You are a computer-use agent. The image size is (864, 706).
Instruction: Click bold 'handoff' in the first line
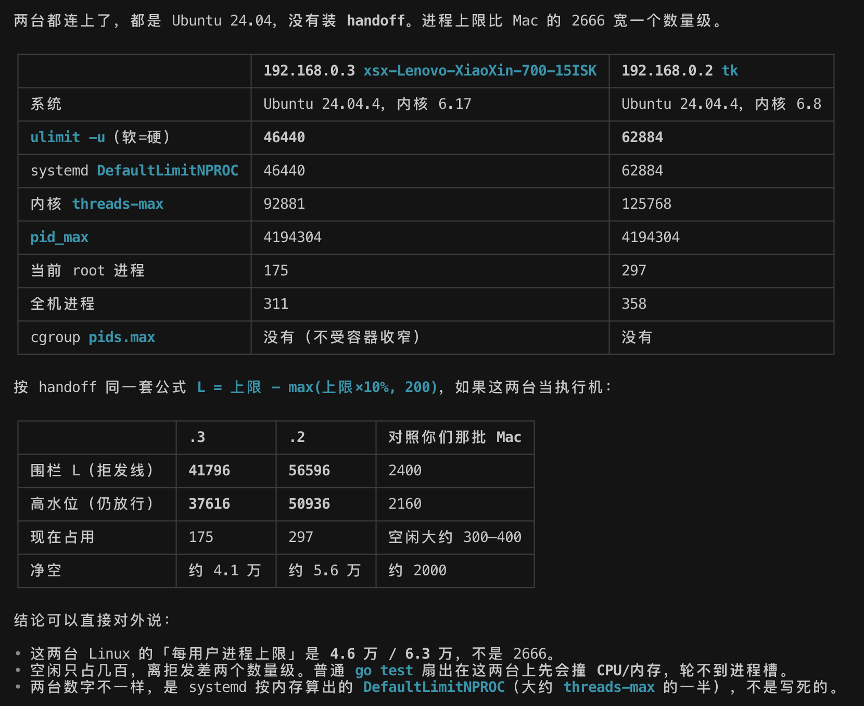[376, 21]
